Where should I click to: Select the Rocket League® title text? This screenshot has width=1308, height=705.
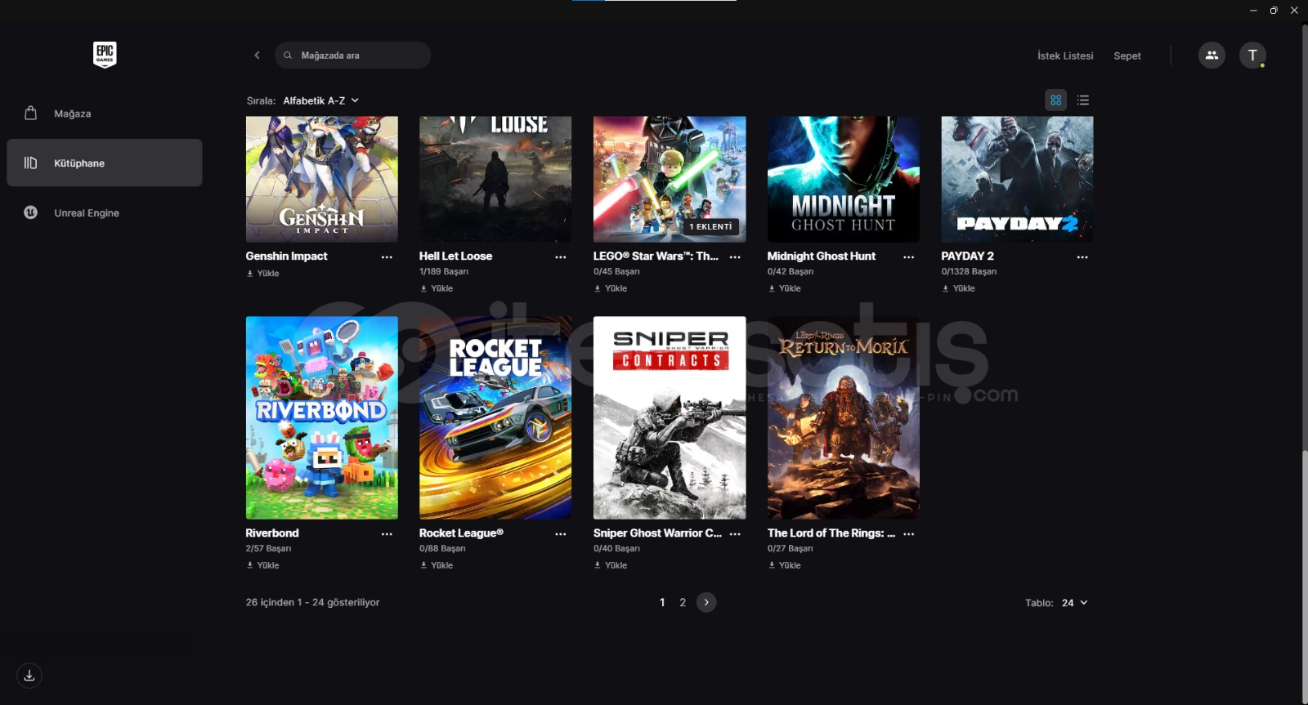click(461, 533)
